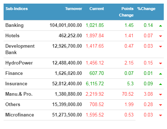167x129 pixels.
Task: Click Insurance row's green up arrow
Action: [x=161, y=84]
